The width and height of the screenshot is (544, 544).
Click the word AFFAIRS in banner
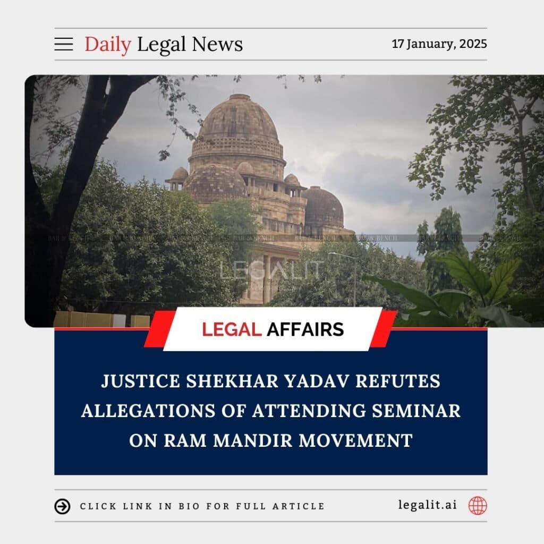click(305, 329)
